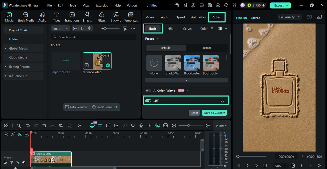Expand Editing Presets tree item
Viewport: 327px width, 169px height.
click(x=6, y=67)
